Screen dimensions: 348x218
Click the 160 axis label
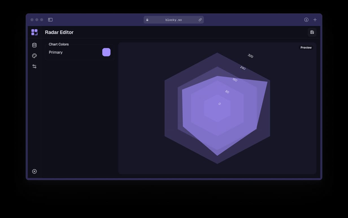click(x=235, y=80)
